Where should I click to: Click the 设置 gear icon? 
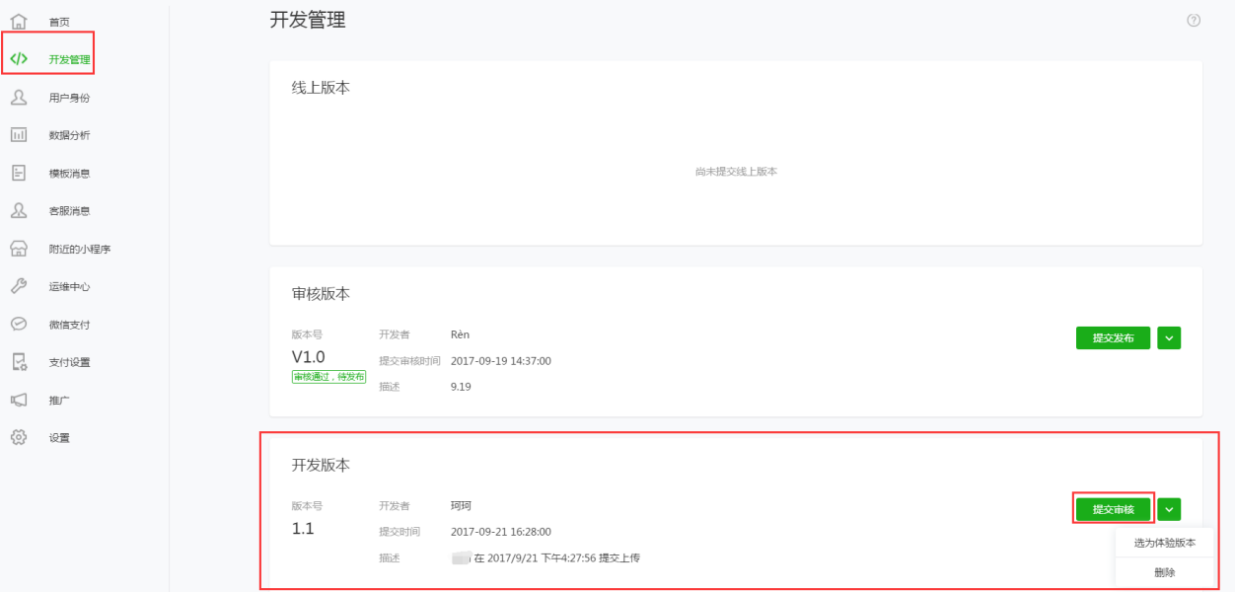click(x=18, y=437)
